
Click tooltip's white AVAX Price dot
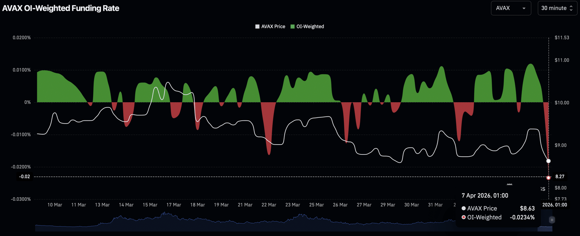coord(464,208)
